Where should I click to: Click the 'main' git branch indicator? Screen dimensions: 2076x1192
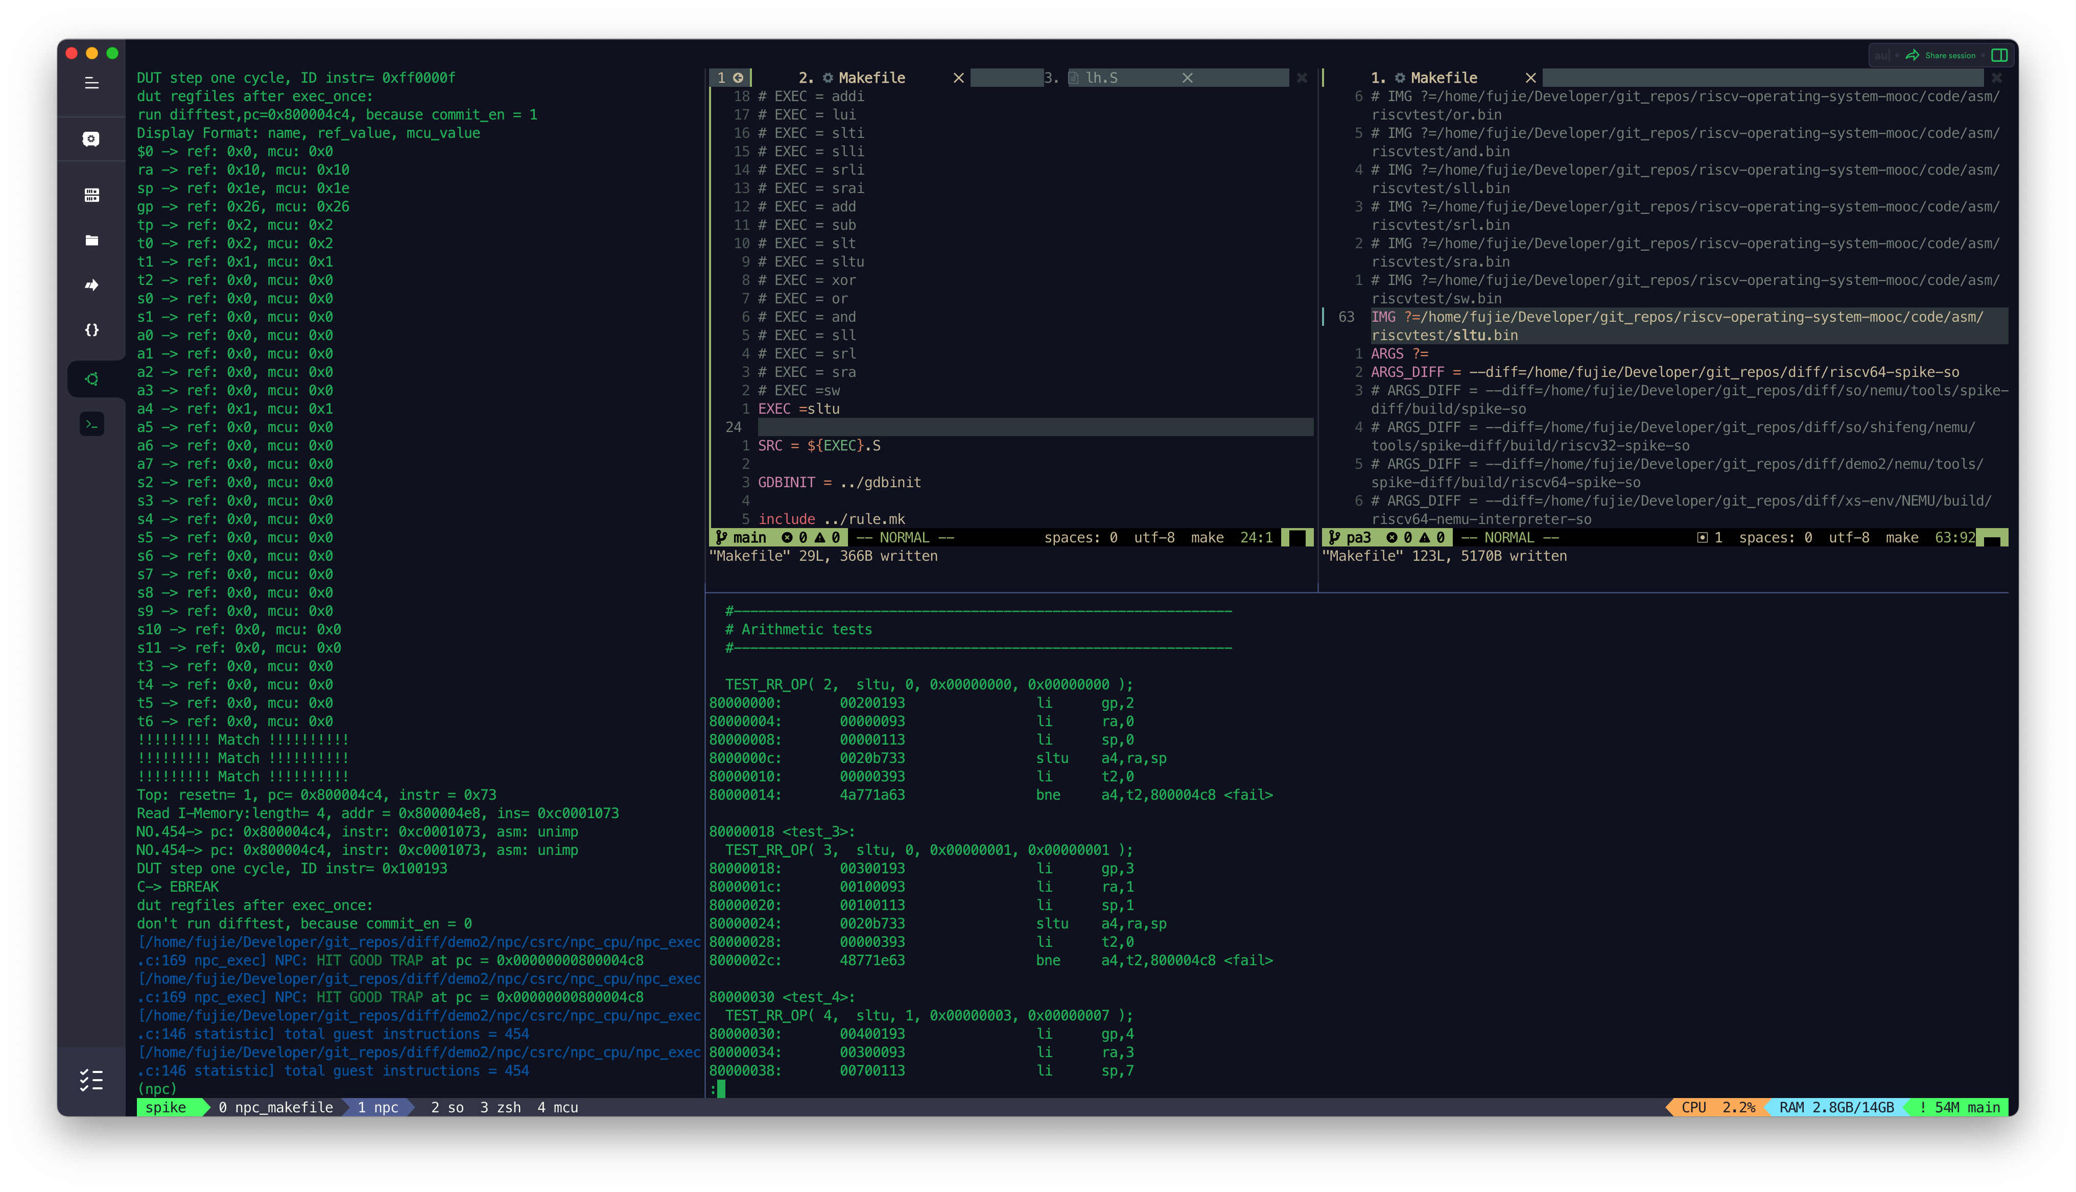pyautogui.click(x=742, y=538)
